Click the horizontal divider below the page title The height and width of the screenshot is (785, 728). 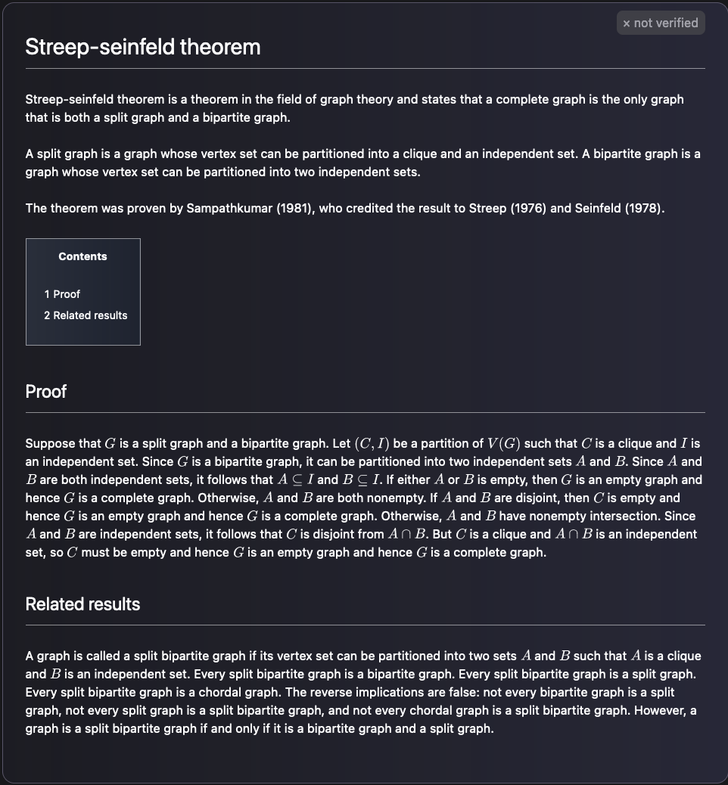[x=365, y=69]
